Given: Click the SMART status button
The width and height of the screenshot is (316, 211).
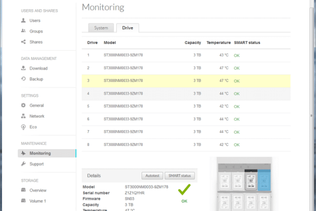Looking at the screenshot, I should [x=179, y=176].
